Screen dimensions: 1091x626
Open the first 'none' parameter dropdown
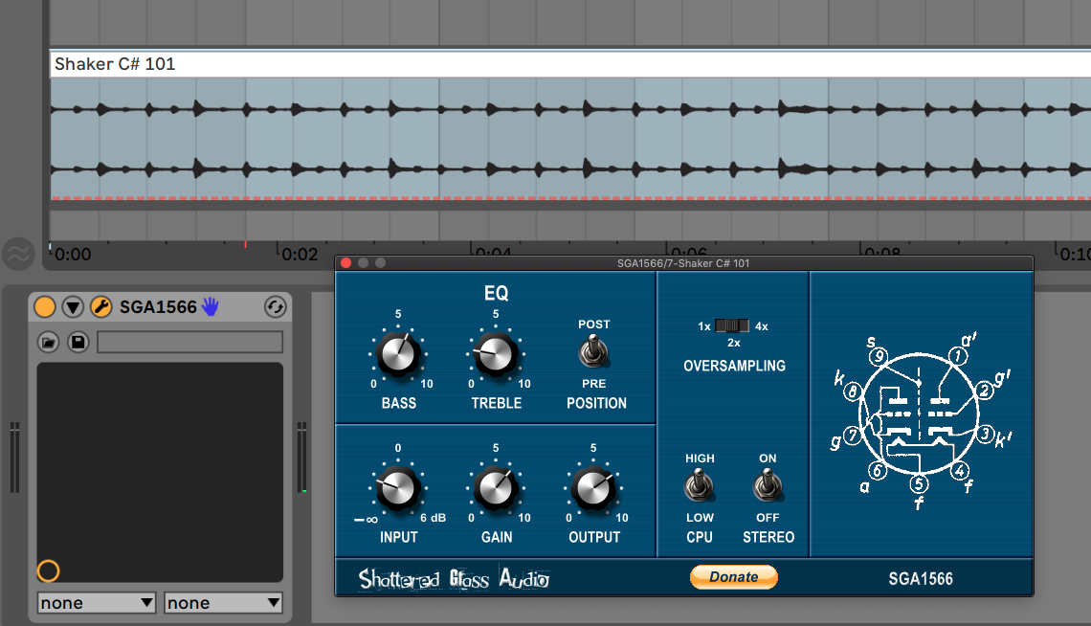coord(96,602)
